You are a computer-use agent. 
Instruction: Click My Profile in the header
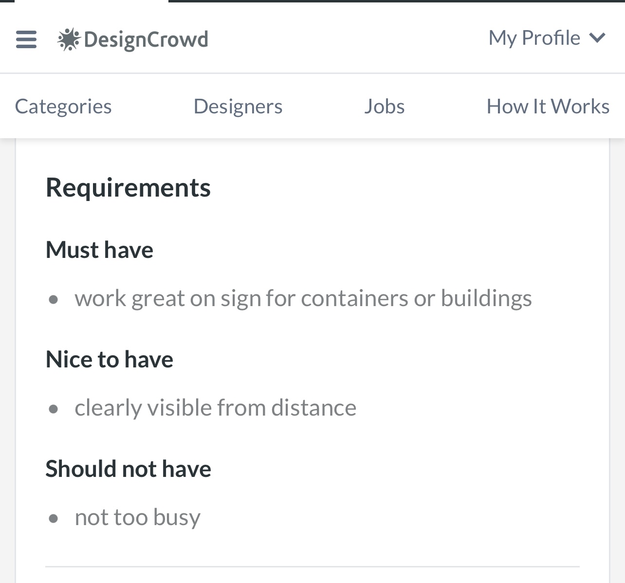pyautogui.click(x=534, y=37)
